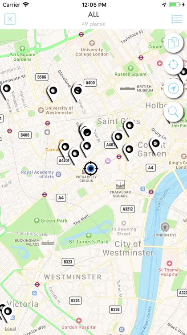Close the map with the X button
This screenshot has width=187, height=335.
(10, 19)
